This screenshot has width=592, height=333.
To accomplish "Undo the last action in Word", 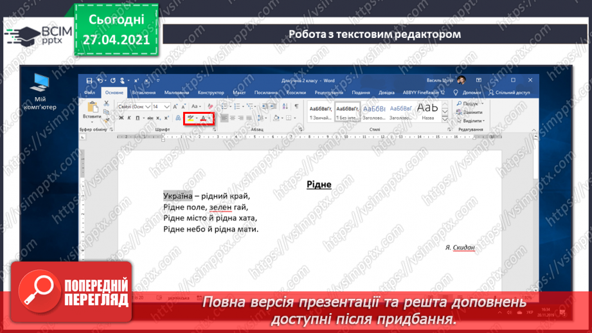I will click(100, 80).
